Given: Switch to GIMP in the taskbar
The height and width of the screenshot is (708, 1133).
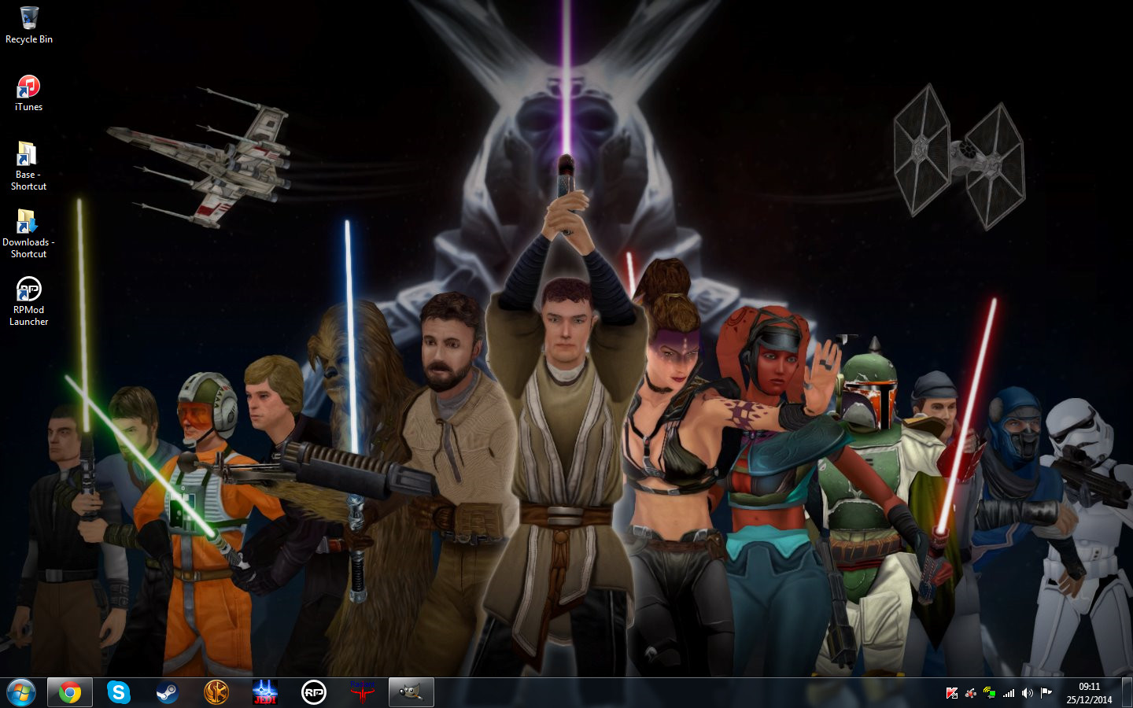Looking at the screenshot, I should (x=411, y=692).
